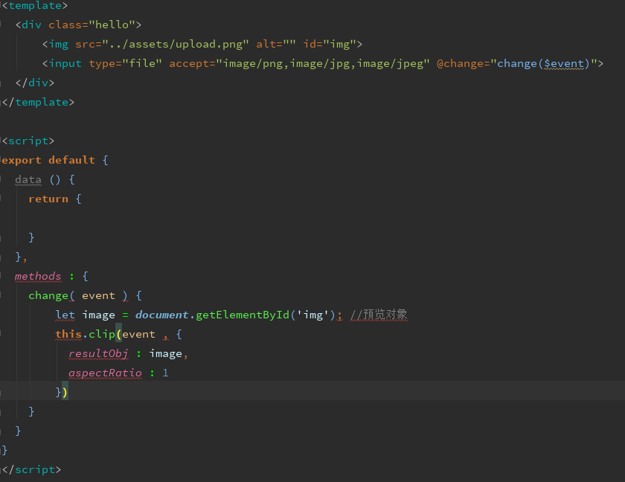The image size is (625, 482).
Task: Click the 'img' string argument
Action: click(313, 315)
